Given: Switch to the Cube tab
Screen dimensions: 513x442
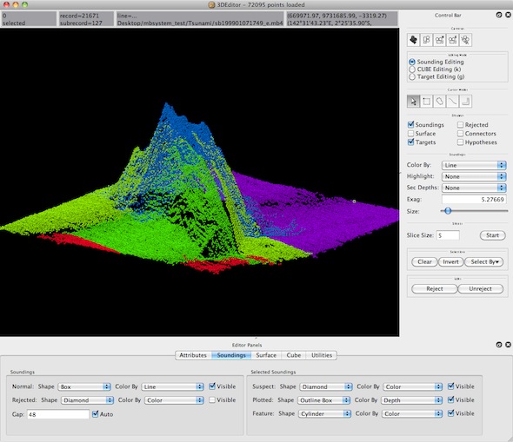Looking at the screenshot, I should (294, 355).
